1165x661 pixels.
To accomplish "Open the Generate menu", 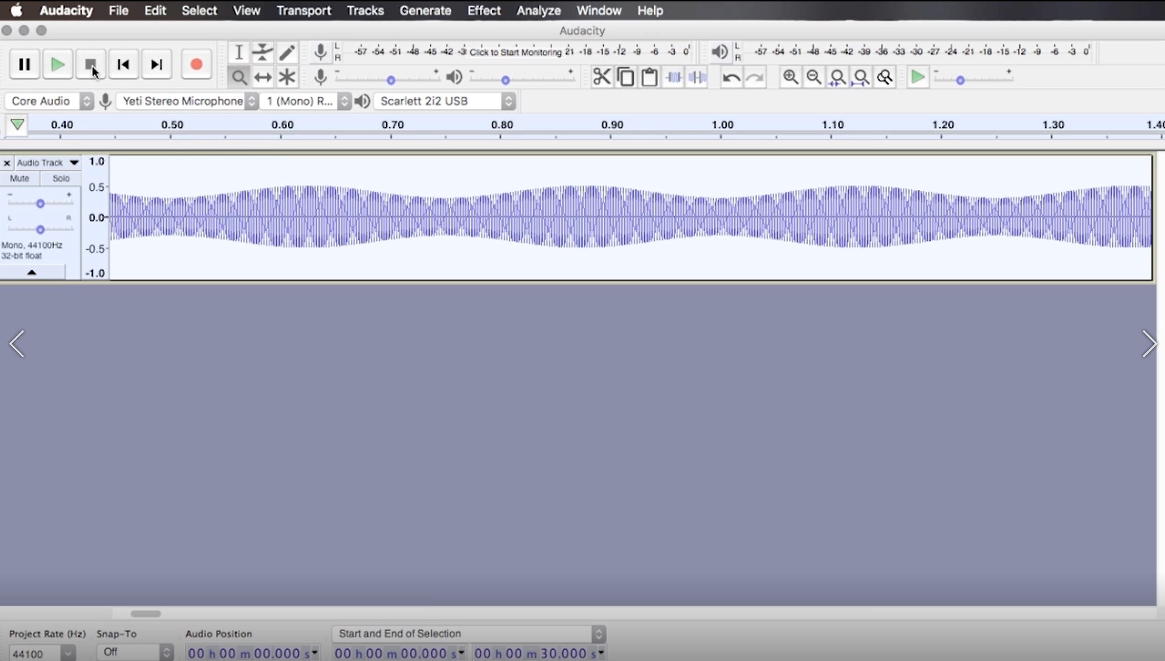I will [425, 10].
